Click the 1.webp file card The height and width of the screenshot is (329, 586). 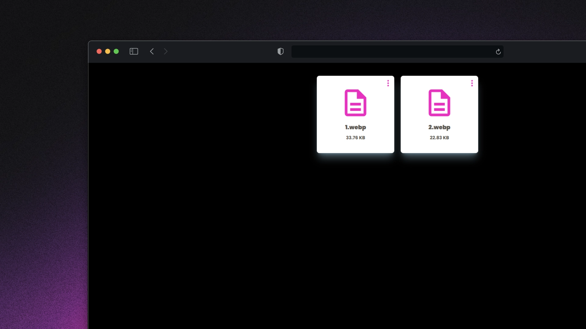tap(355, 115)
